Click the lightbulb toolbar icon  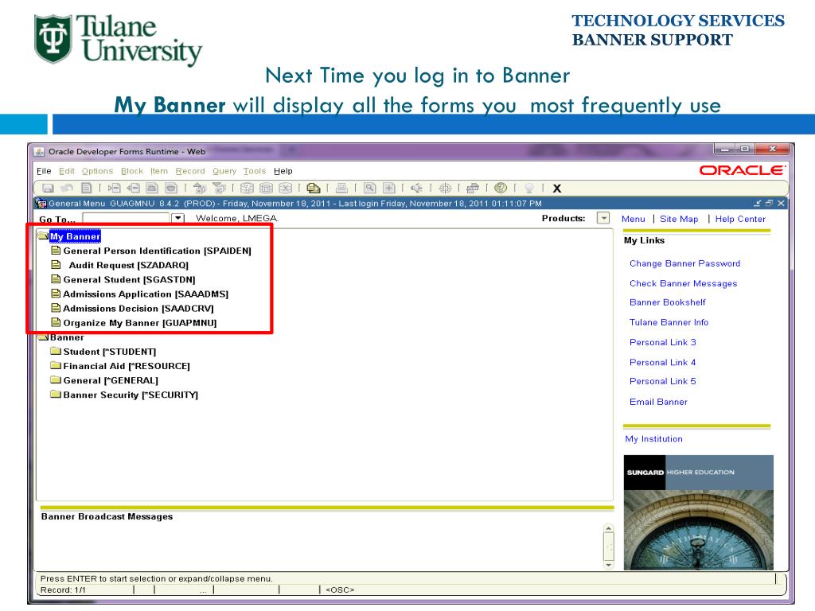[529, 188]
